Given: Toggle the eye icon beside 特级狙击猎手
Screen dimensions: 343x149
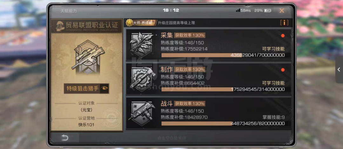Looking at the screenshot, I should point(104,88).
